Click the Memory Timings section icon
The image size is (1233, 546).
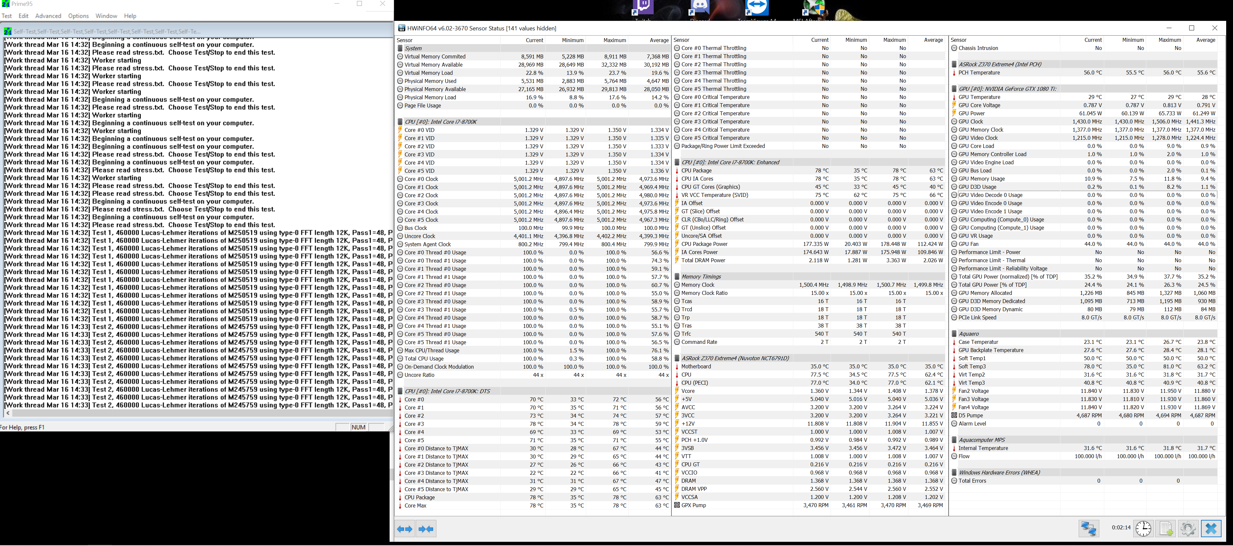point(677,276)
